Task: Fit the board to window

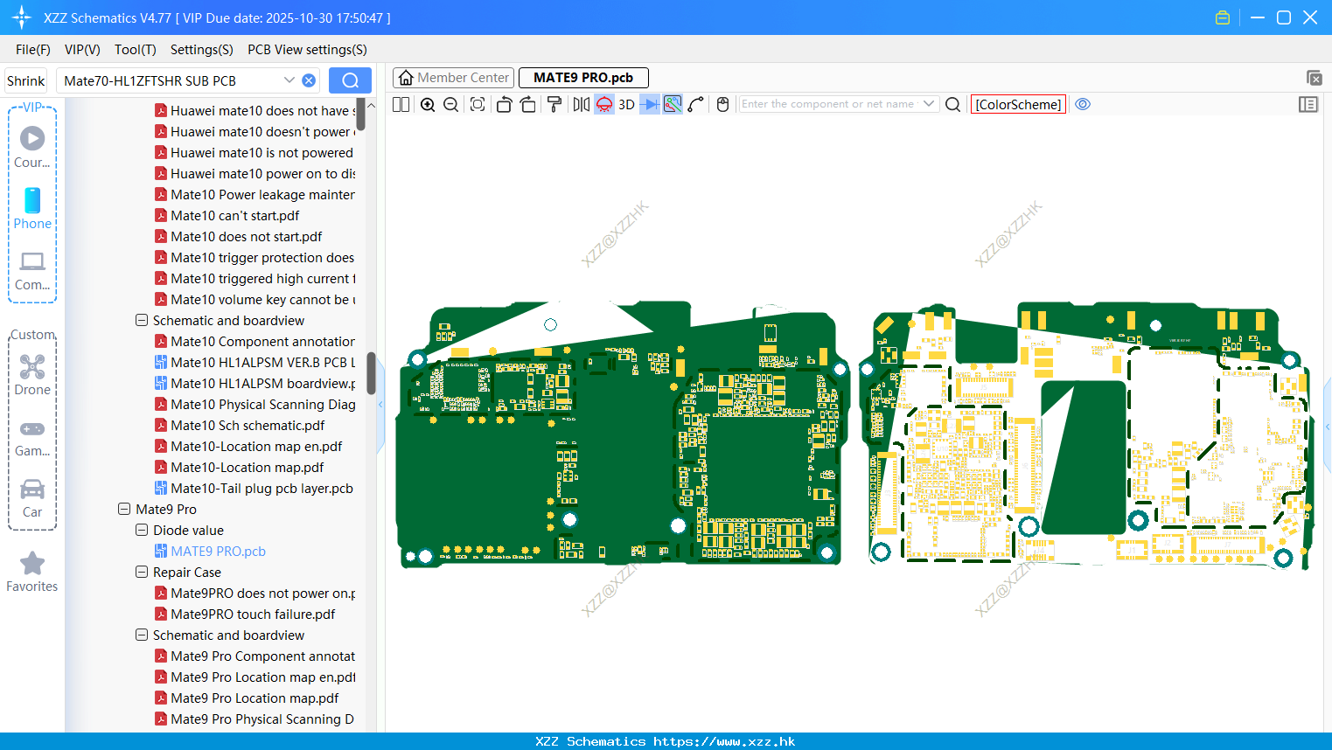Action: point(478,104)
